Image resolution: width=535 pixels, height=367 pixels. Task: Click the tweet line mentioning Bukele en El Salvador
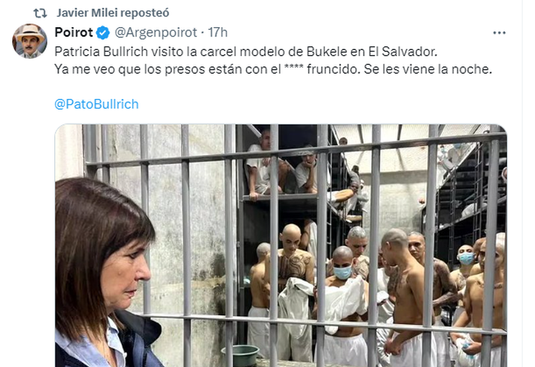246,52
